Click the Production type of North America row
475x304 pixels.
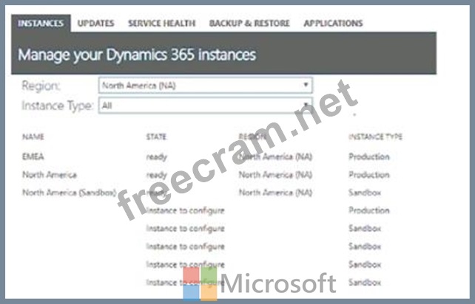pyautogui.click(x=369, y=175)
